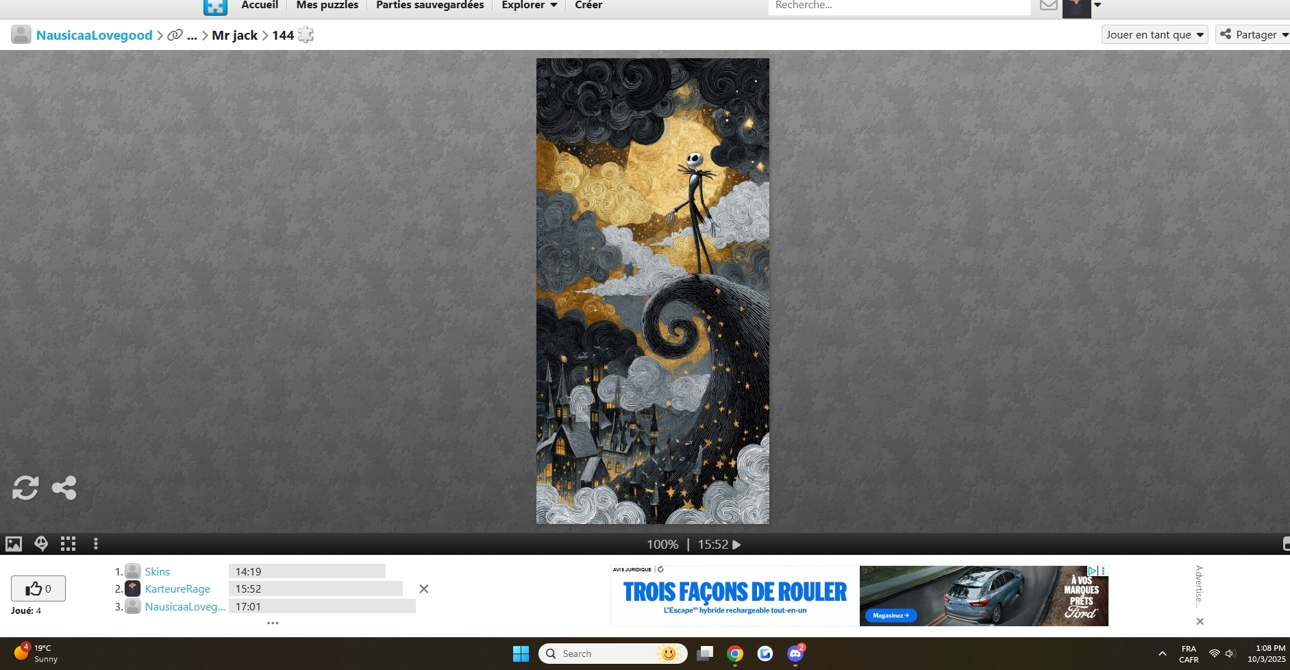The image size is (1290, 670).
Task: Open Jouer en tant que dropdown
Action: (x=1154, y=34)
